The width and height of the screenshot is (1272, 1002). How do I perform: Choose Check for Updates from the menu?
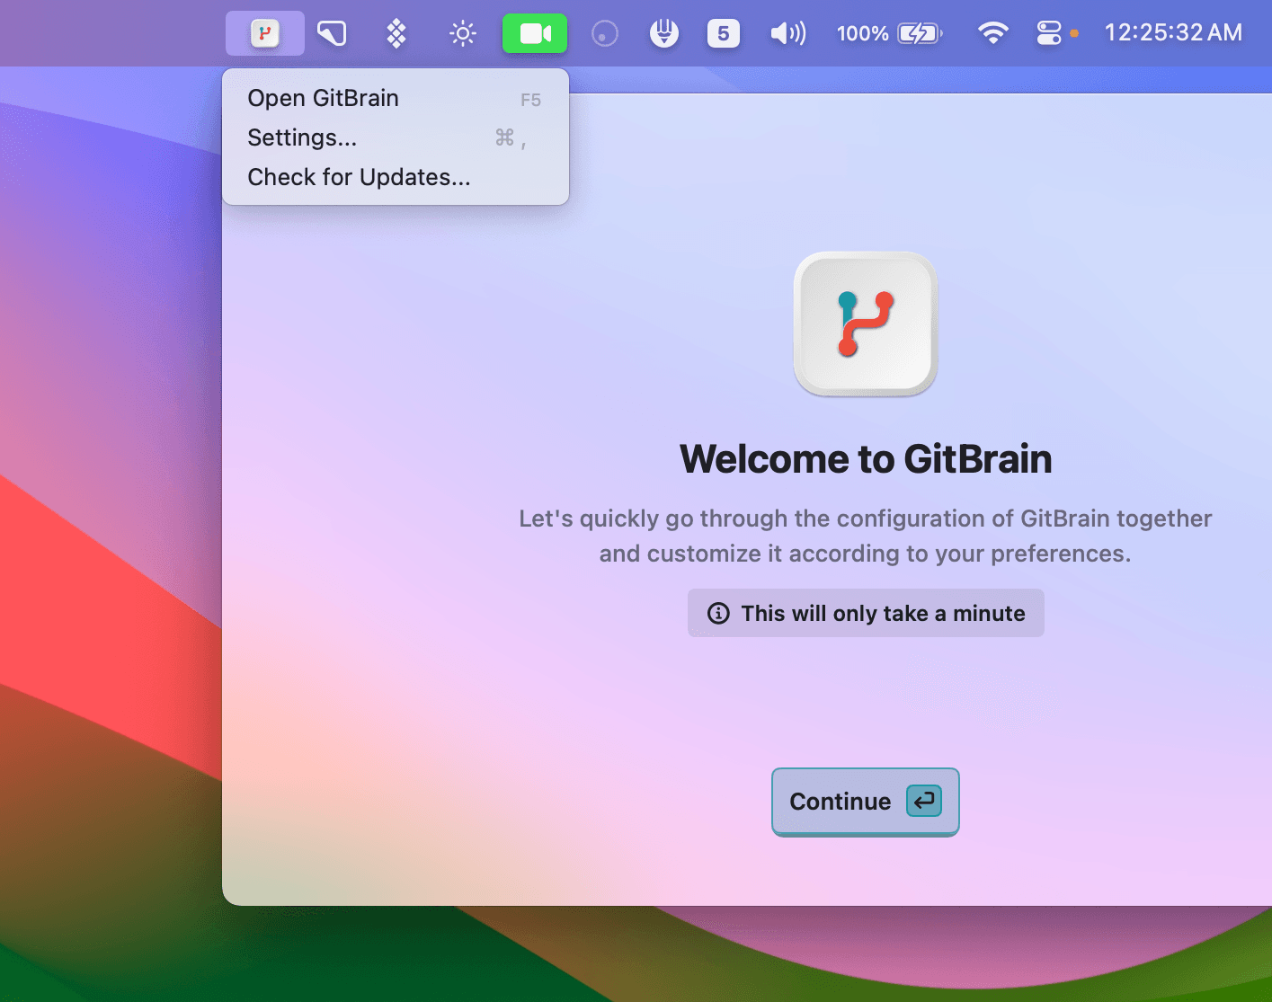(358, 177)
